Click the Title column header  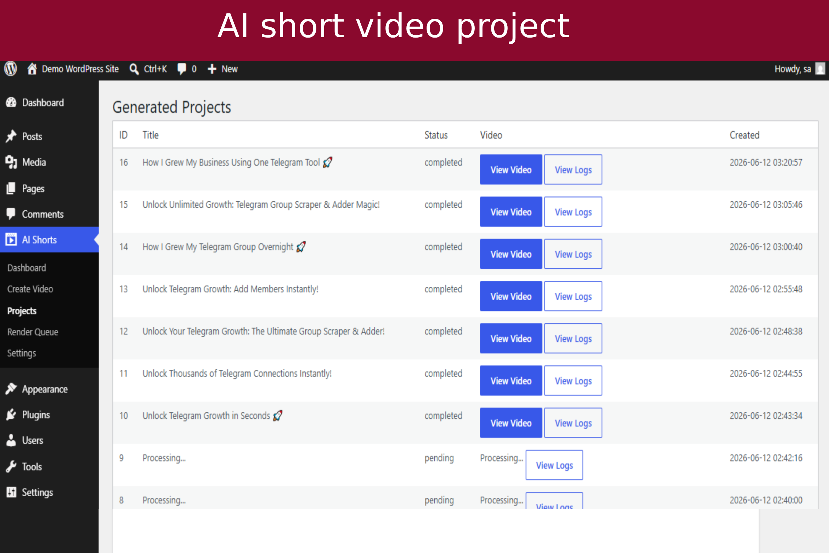pos(151,135)
